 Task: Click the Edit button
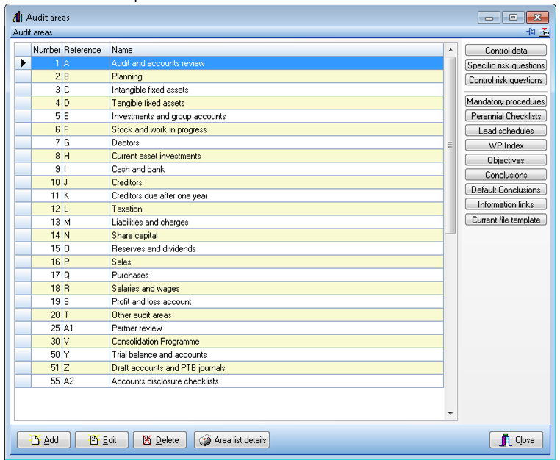[x=102, y=439]
